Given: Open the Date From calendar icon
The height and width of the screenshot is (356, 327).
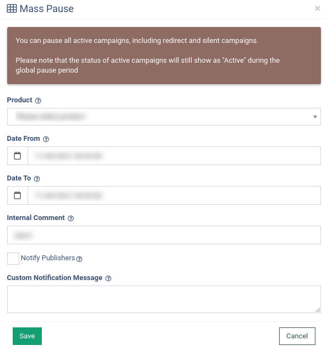Looking at the screenshot, I should (x=18, y=156).
